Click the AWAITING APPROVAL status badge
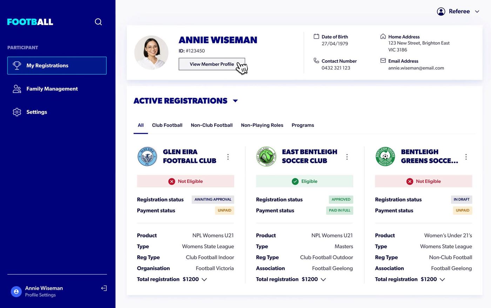Viewport: 491px width, 308px height. tap(213, 200)
